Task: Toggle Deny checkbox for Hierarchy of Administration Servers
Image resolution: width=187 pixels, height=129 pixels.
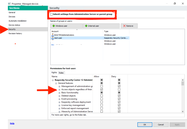Action: pos(119,111)
